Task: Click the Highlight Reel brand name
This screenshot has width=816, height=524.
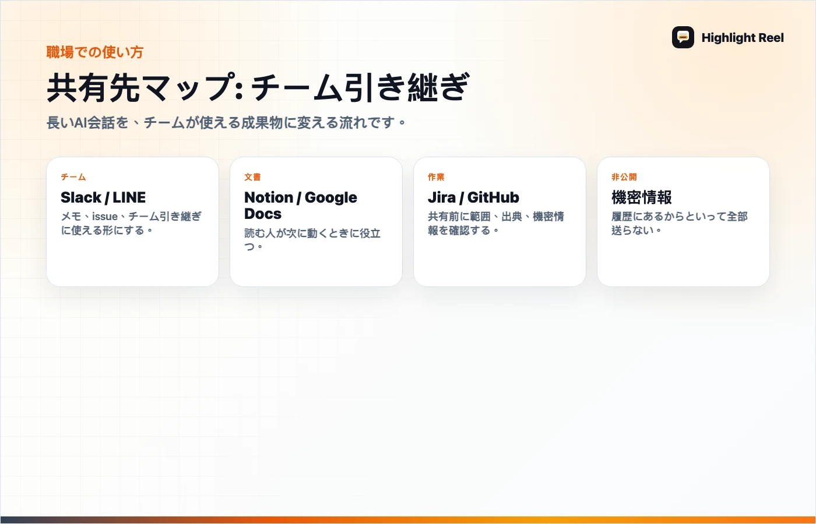Action: tap(743, 38)
